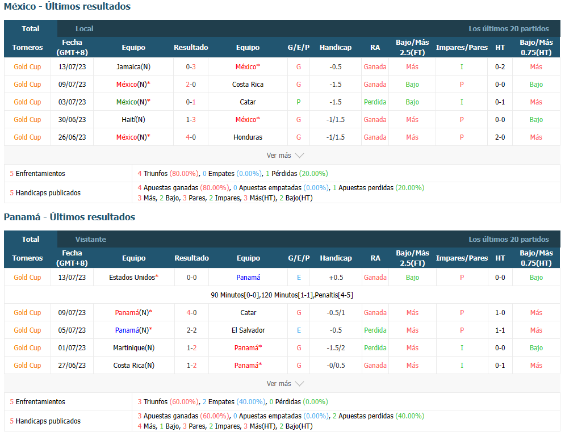Click the HT score 2-0 in Honduras row
Image resolution: width=565 pixels, height=436 pixels.
500,137
